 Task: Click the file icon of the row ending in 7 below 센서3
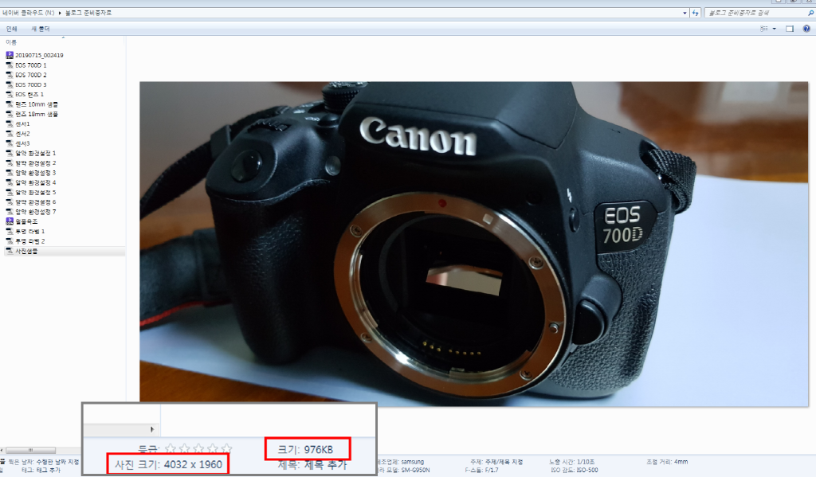10,212
